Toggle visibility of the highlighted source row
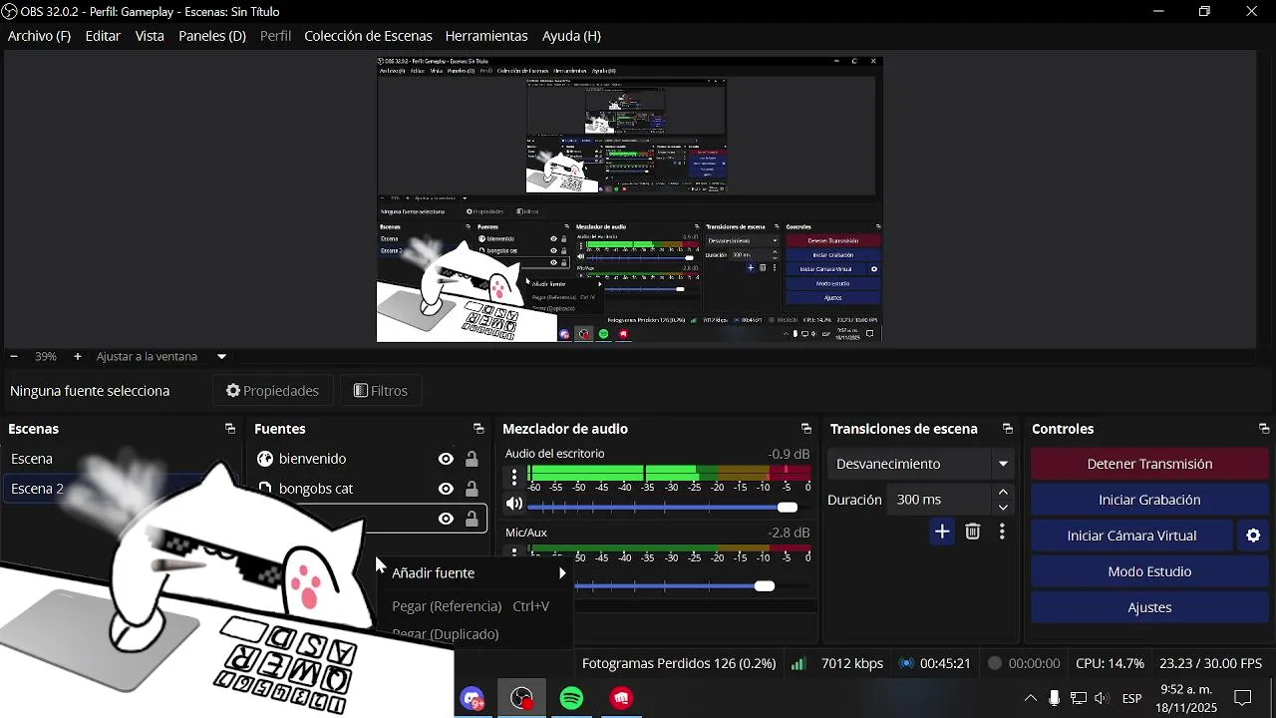 click(446, 519)
